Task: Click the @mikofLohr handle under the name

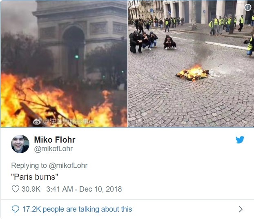Action: tap(53, 149)
